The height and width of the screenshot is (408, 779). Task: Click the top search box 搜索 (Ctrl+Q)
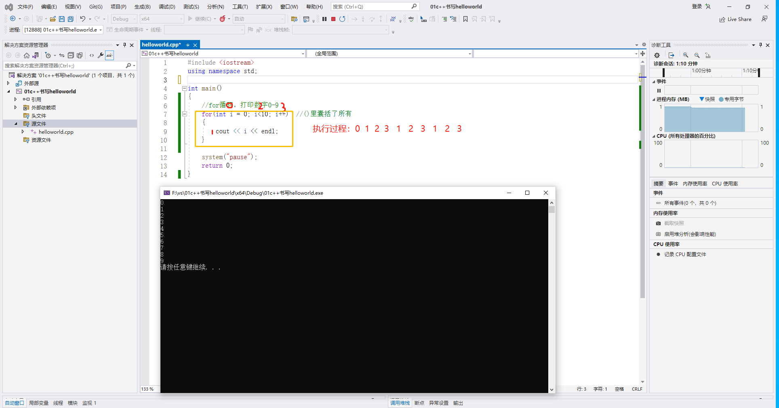coord(375,6)
